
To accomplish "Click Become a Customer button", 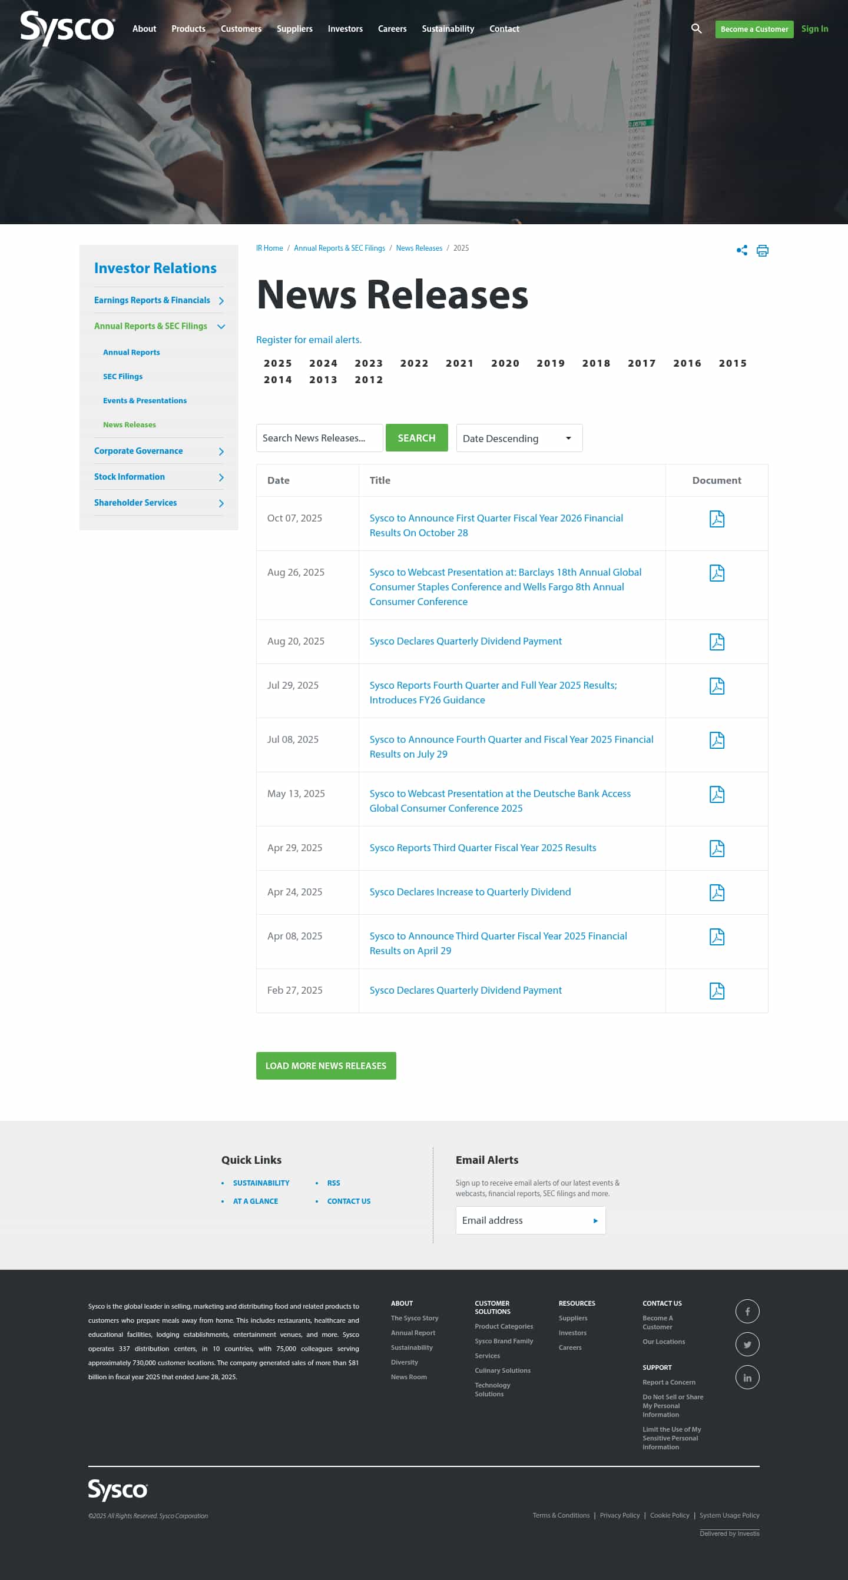I will coord(754,29).
